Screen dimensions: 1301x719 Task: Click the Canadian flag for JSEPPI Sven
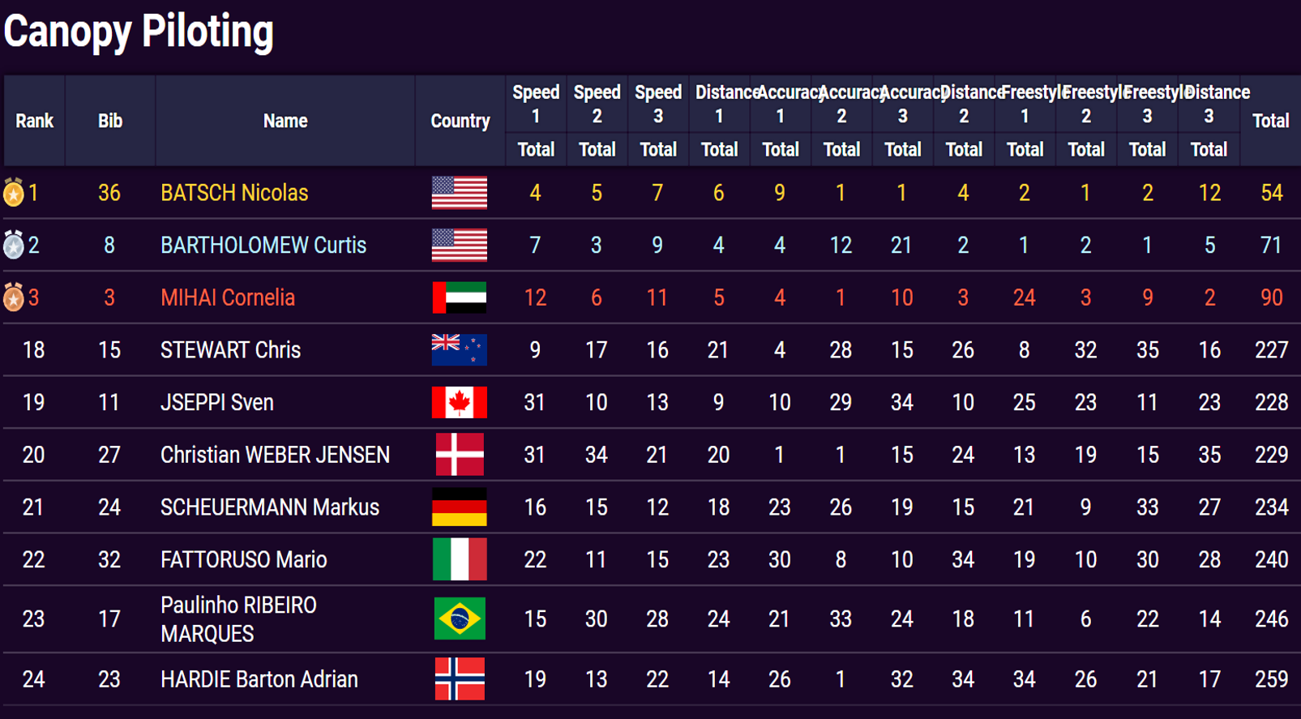(x=460, y=402)
